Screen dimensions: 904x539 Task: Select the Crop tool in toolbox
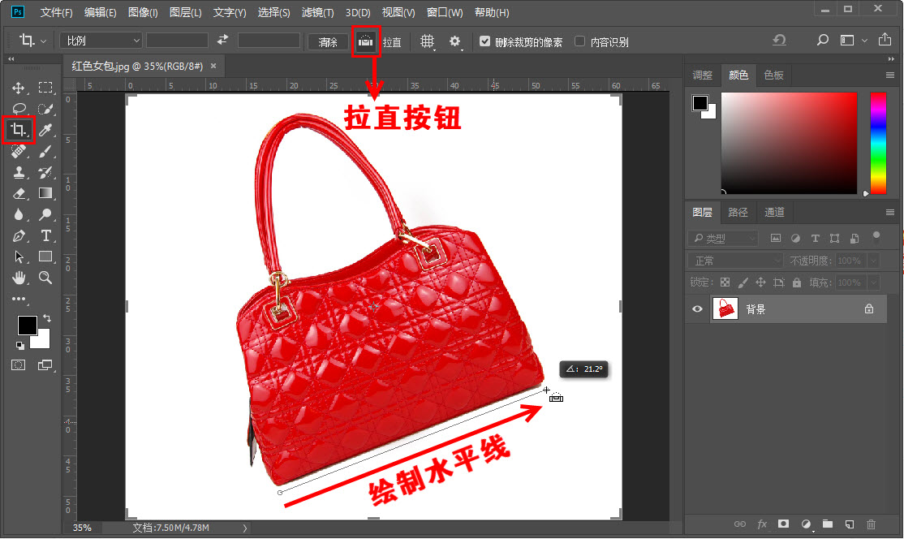click(x=19, y=130)
